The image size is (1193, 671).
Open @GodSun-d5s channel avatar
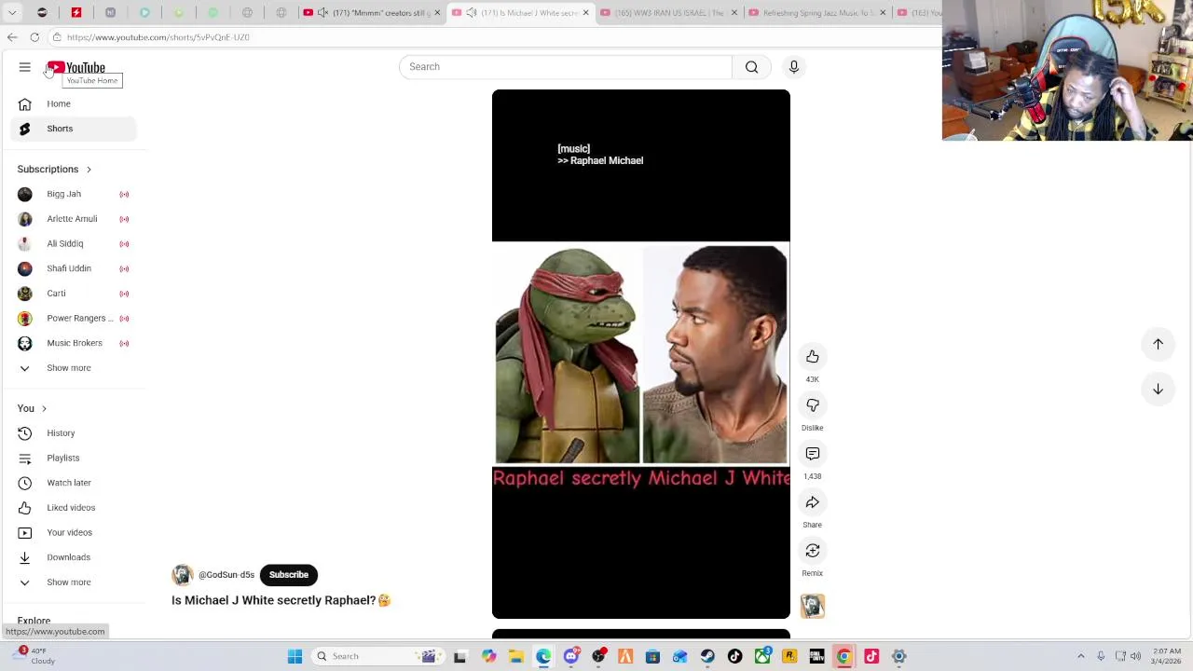183,575
